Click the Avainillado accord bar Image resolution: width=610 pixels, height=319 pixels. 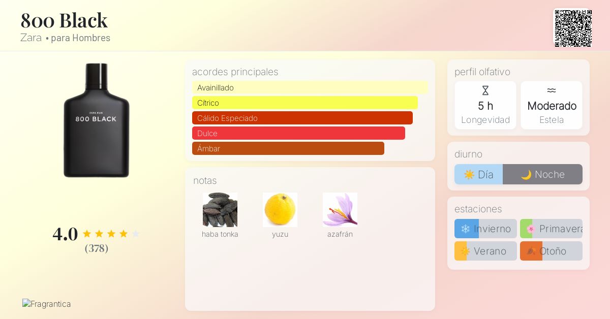(310, 87)
